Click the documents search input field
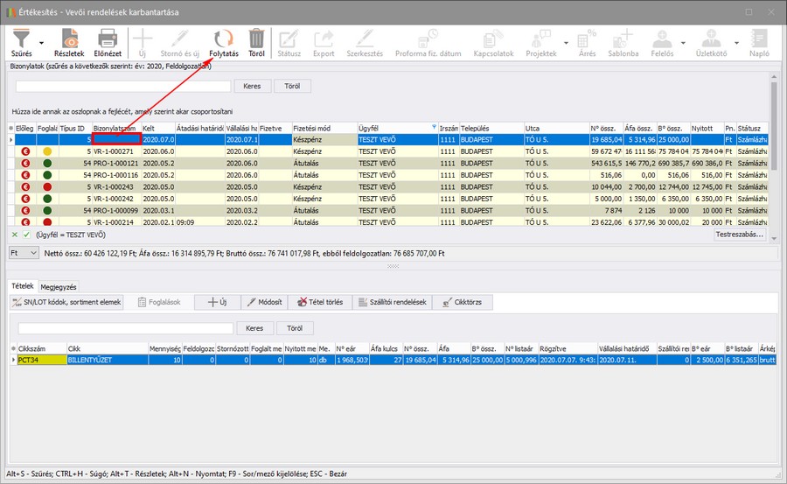This screenshot has height=484, width=787. click(x=122, y=86)
